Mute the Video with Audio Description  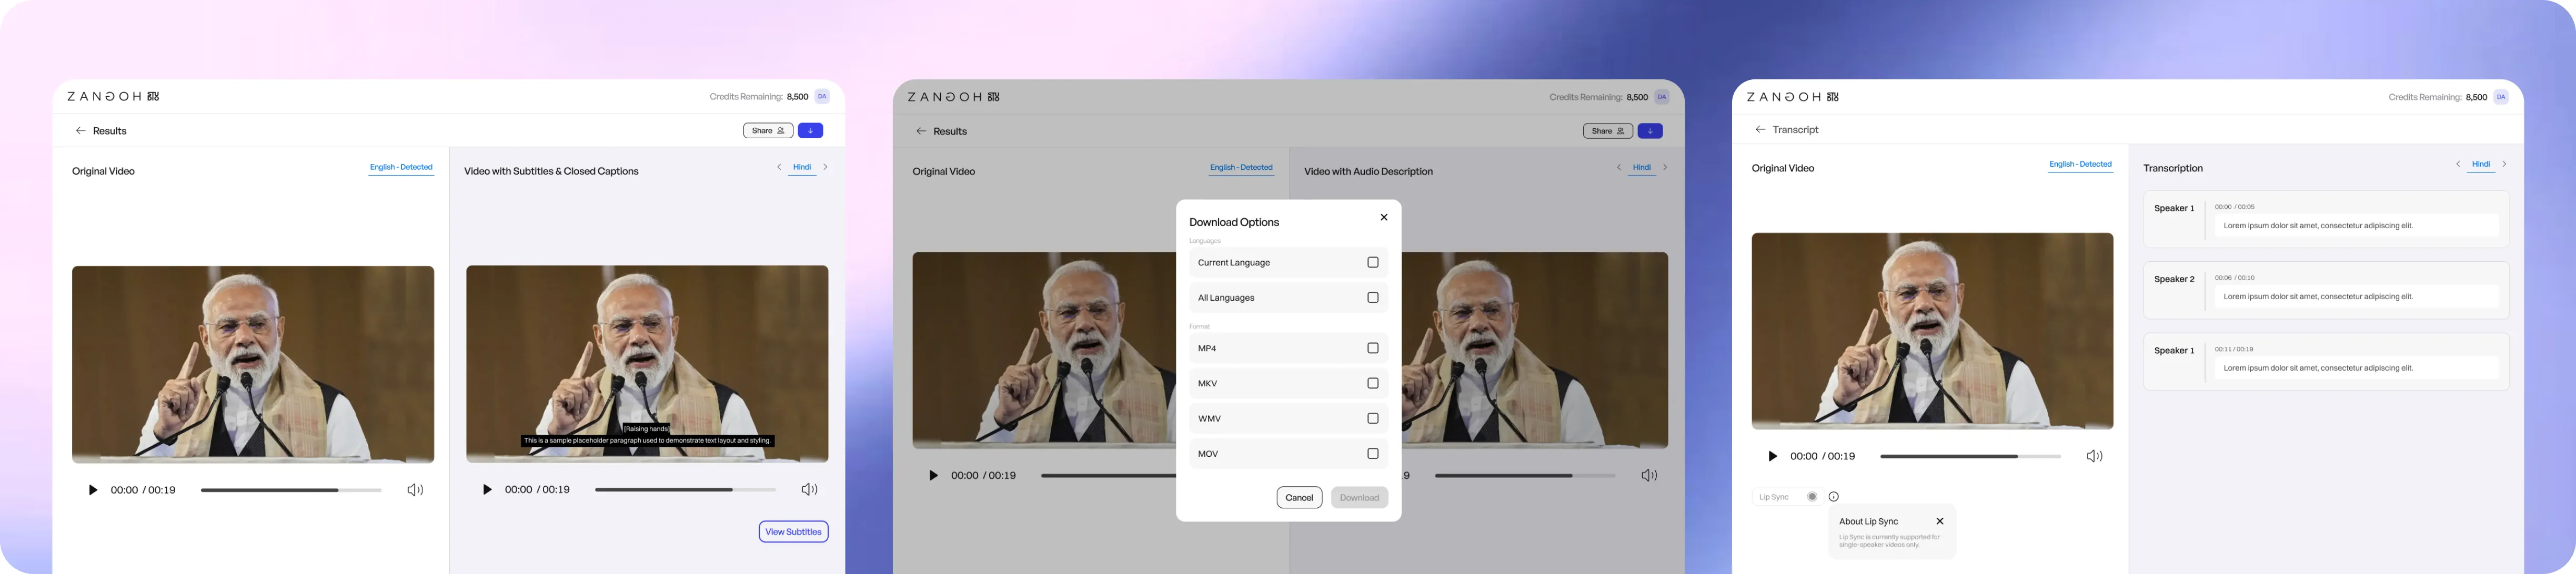(1649, 475)
